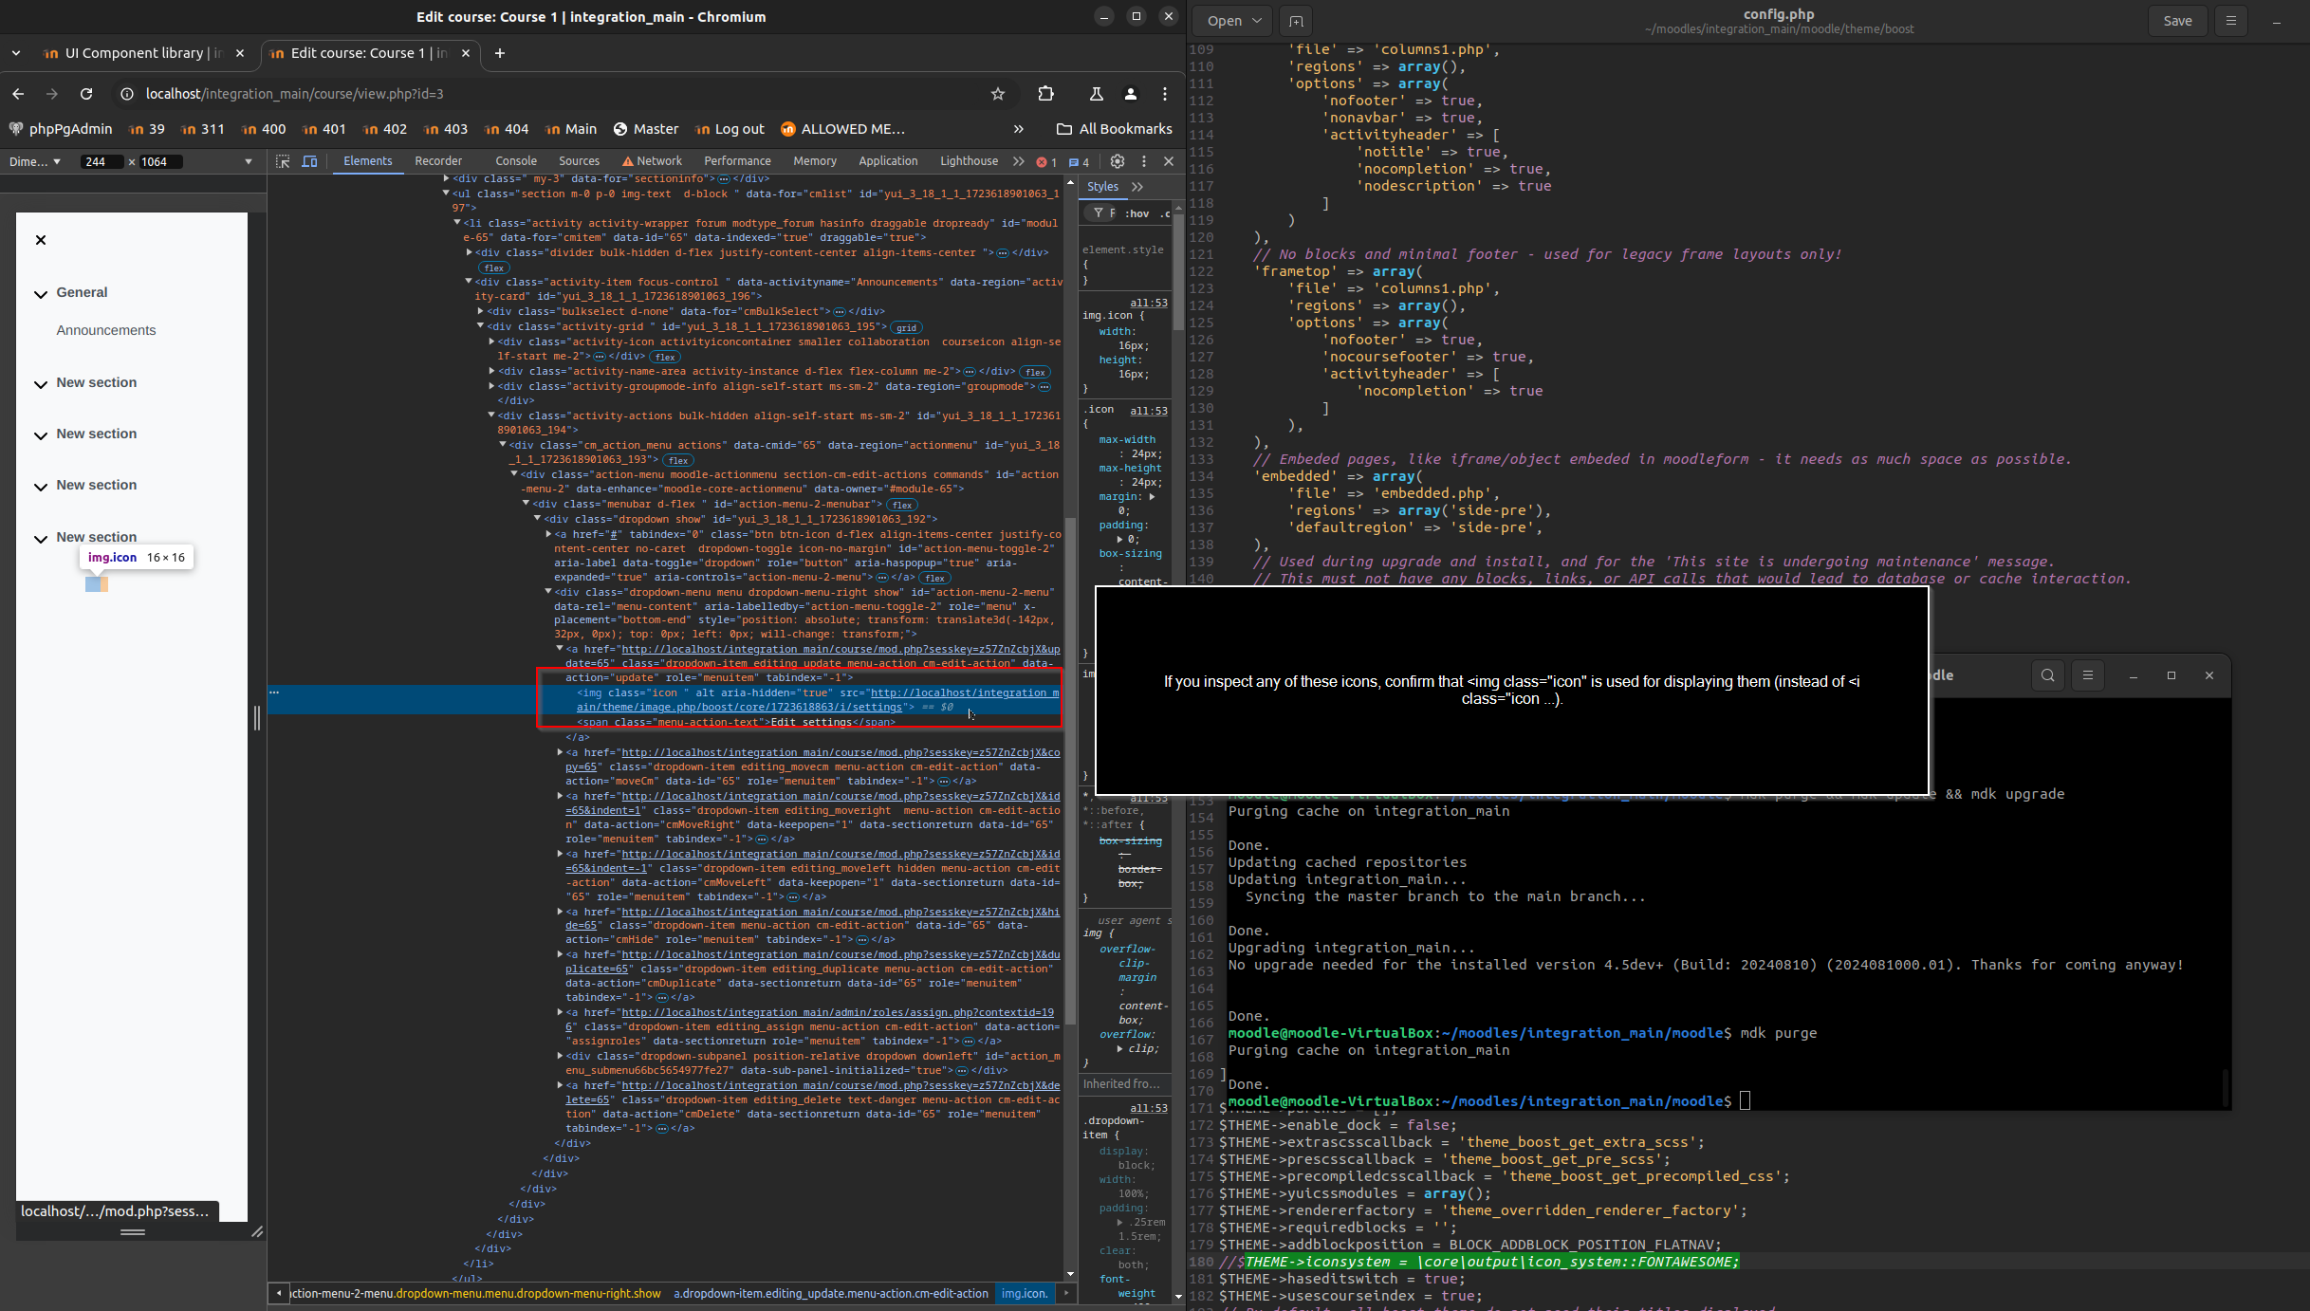Open the ALLOWED ME... bookmark
The width and height of the screenshot is (2310, 1311).
click(842, 129)
